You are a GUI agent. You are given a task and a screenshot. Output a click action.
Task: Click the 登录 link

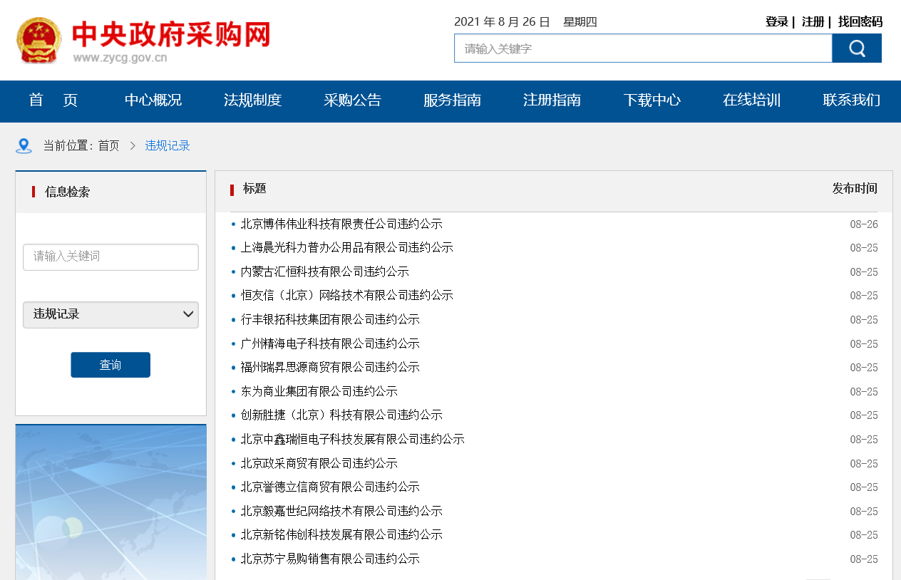pos(777,22)
